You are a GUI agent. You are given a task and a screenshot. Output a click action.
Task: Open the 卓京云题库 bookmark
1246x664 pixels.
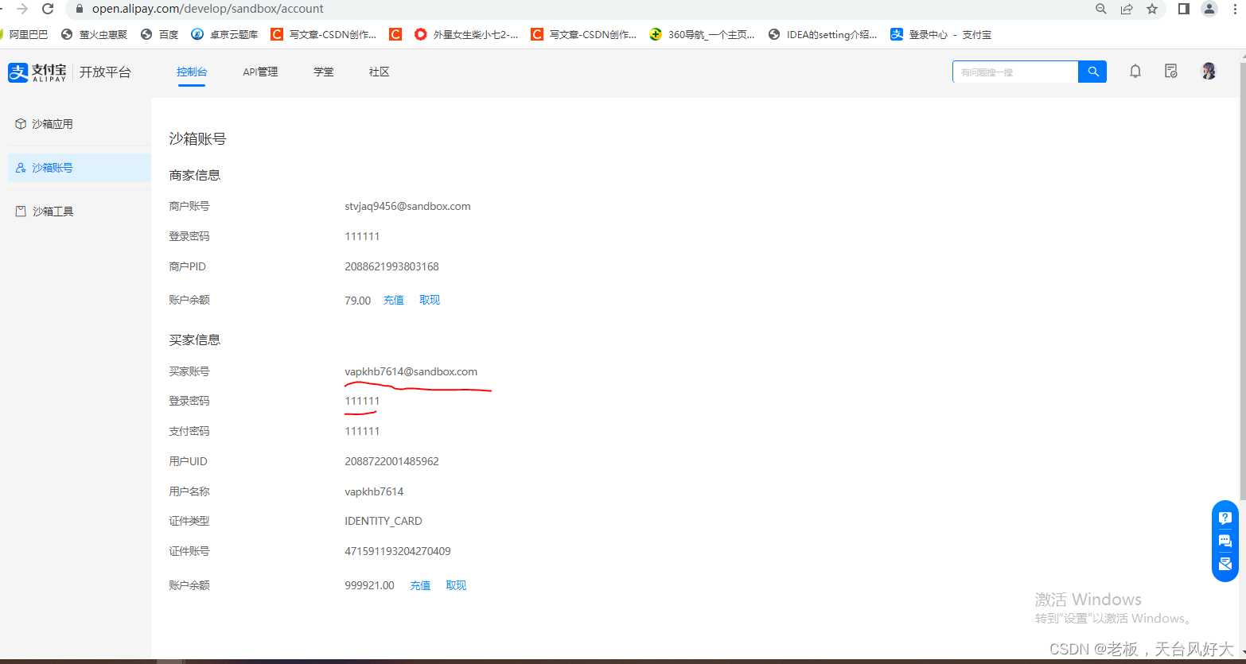(224, 34)
